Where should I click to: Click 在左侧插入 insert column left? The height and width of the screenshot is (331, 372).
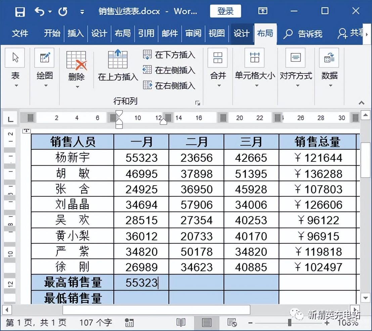(x=169, y=70)
